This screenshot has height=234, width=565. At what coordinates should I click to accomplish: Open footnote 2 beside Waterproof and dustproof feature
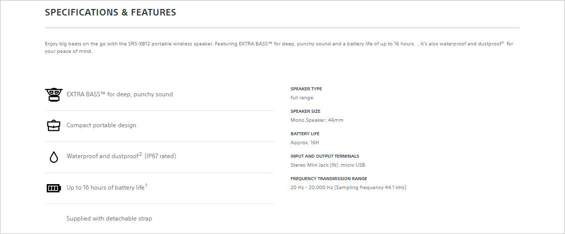(141, 154)
